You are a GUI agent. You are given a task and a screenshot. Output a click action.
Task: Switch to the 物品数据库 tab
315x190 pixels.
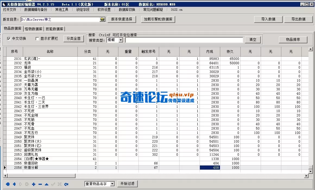pyautogui.click(x=12, y=29)
